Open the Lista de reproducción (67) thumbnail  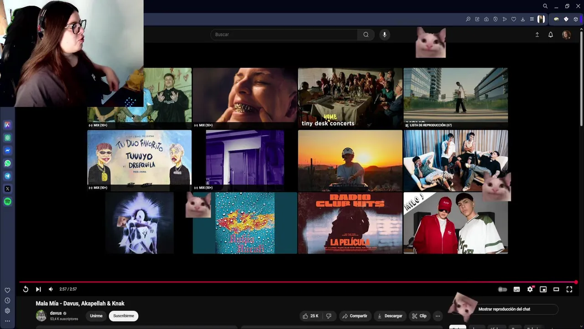(x=456, y=98)
